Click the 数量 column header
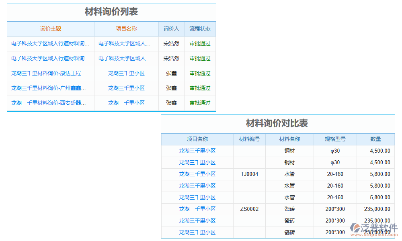402x241 pixels. 376,139
